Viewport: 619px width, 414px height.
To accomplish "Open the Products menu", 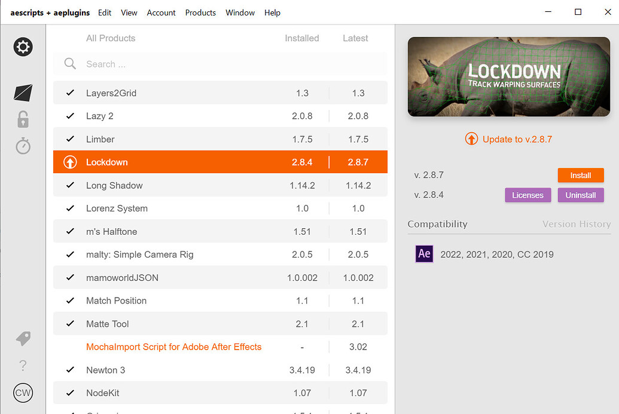I will [x=200, y=13].
